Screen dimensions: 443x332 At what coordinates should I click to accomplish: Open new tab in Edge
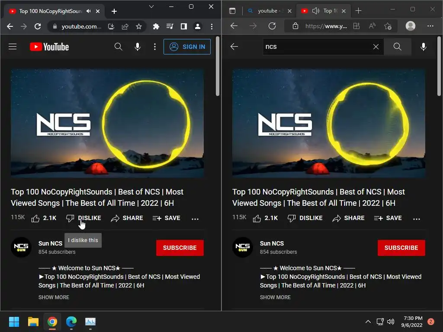tap(358, 11)
